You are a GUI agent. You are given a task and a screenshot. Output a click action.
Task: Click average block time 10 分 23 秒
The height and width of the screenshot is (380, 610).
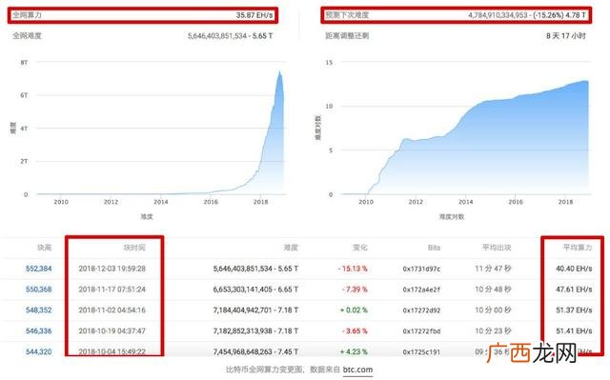493,331
